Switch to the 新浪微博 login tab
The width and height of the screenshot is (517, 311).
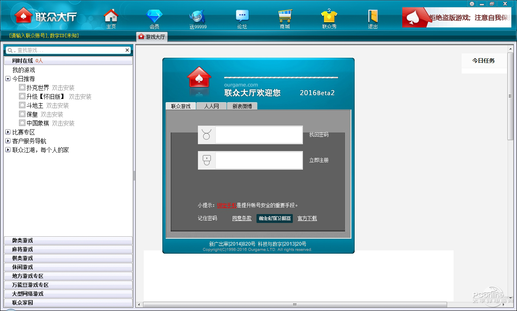coord(242,106)
